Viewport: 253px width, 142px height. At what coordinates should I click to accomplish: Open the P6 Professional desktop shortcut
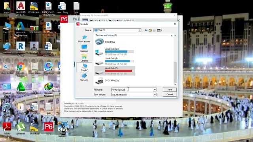coord(49,128)
